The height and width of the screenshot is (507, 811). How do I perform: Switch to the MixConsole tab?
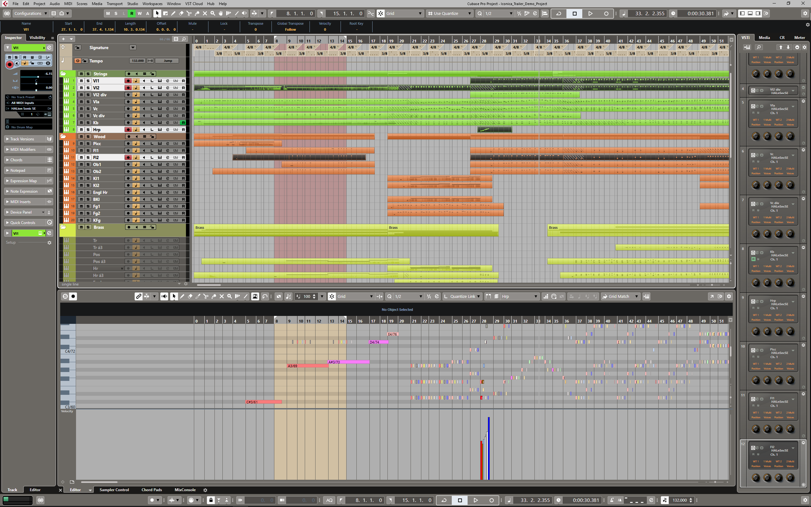[185, 490]
